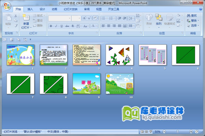Open the Character Spacing dropdown
Screen dimensions: 205x136
pos(79,26)
